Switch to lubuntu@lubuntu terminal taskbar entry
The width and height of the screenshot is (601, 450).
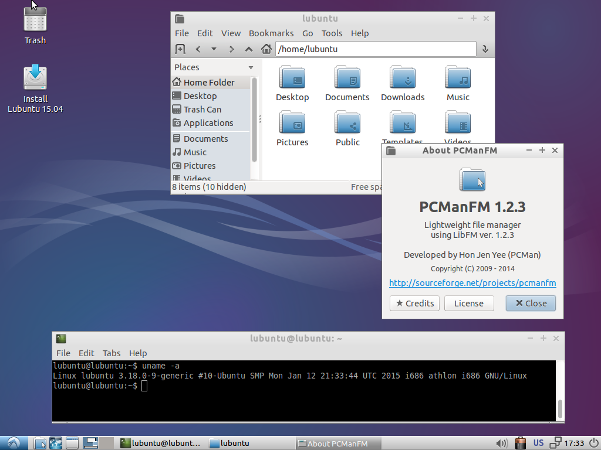[x=161, y=443]
